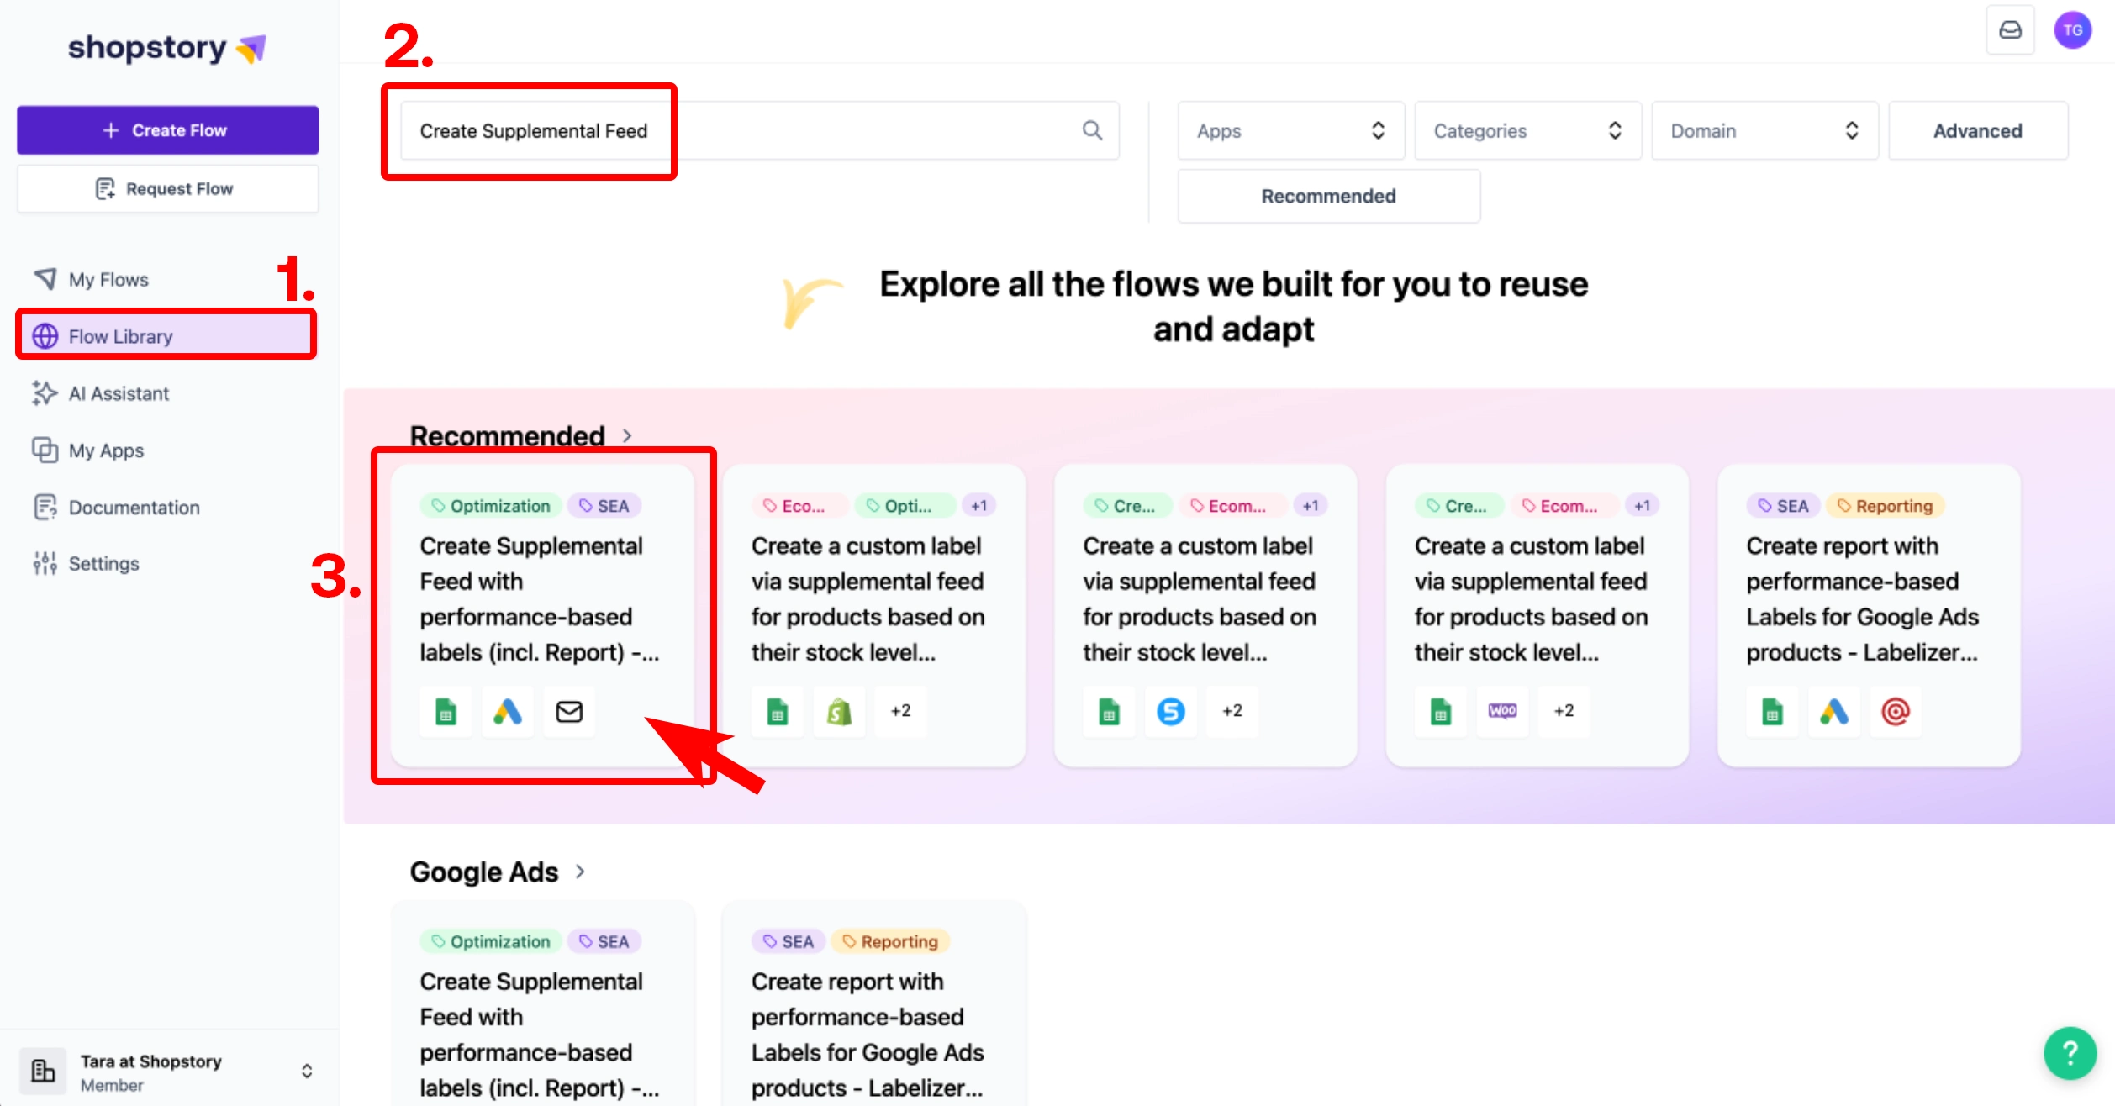
Task: Open Flow Library in sidebar
Action: tap(166, 336)
